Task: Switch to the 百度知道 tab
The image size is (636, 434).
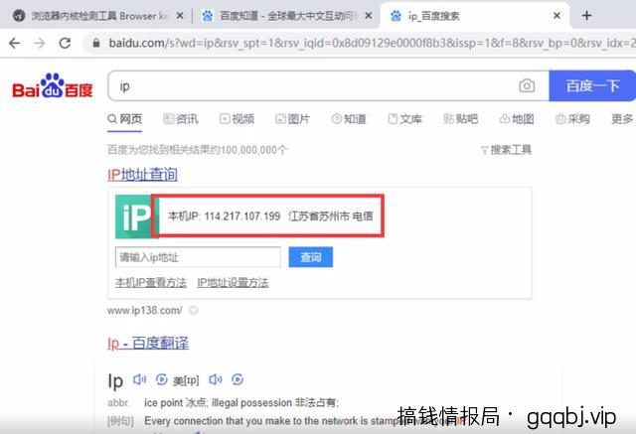Action: (285, 16)
